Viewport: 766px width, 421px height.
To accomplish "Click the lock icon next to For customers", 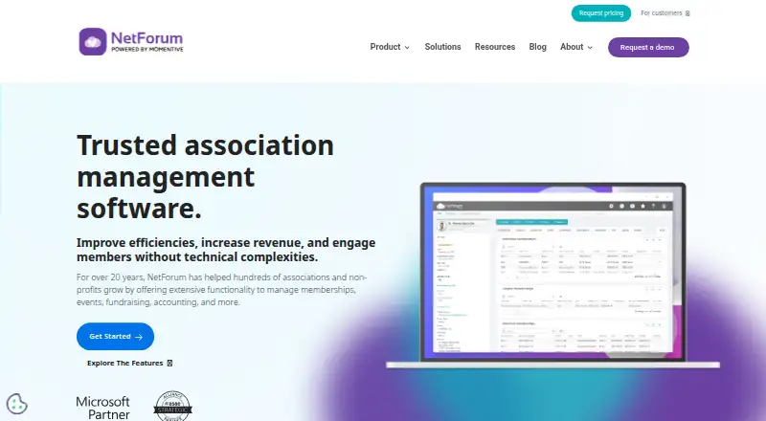I will click(x=687, y=13).
